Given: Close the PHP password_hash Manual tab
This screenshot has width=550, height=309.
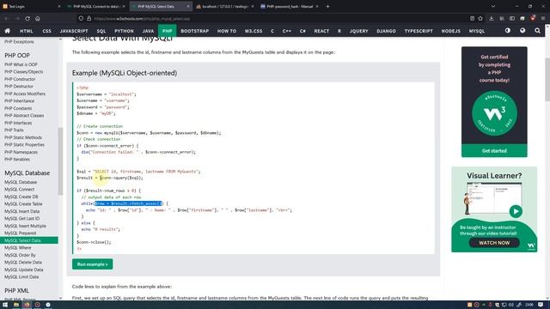Looking at the screenshot, I should [x=317, y=6].
